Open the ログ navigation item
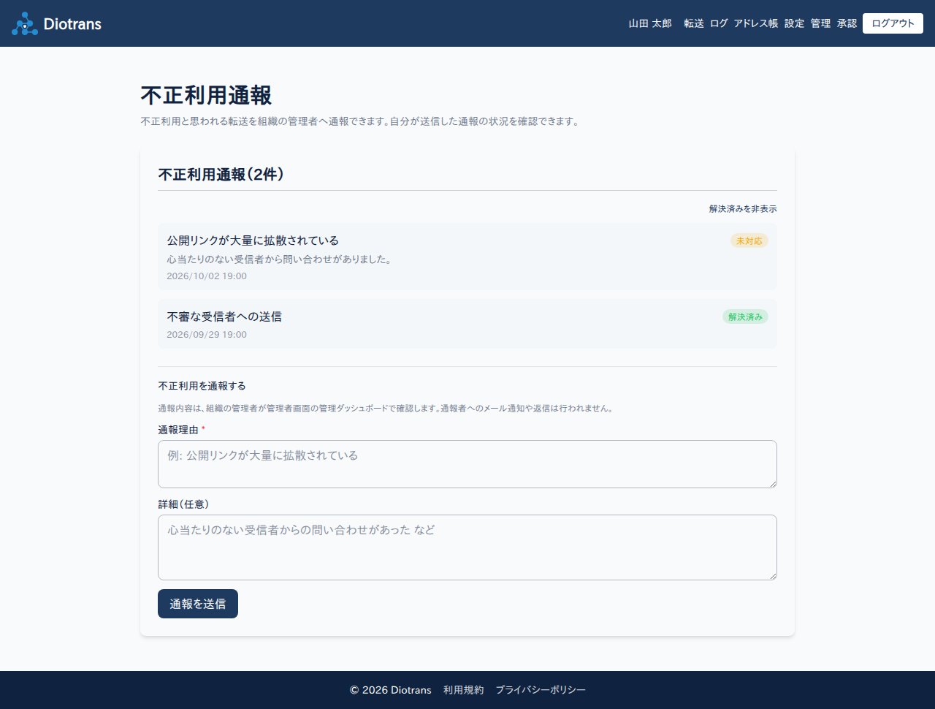Viewport: 935px width, 709px height. pos(719,23)
